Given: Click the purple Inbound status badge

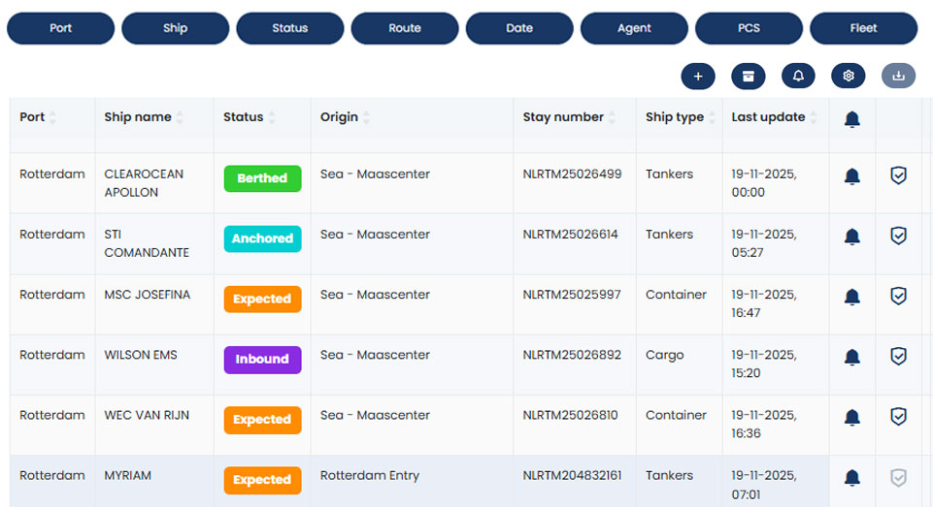Looking at the screenshot, I should (262, 360).
